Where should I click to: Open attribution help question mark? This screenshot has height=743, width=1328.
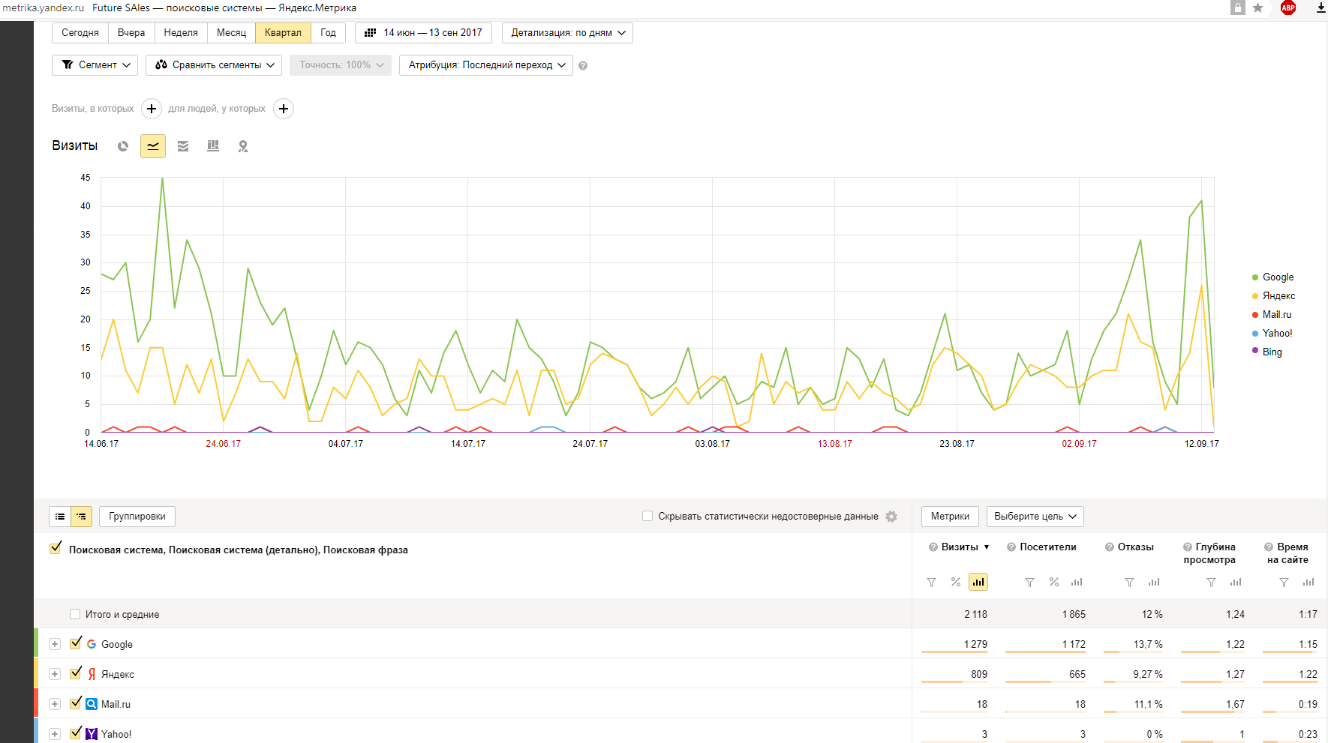(x=583, y=66)
